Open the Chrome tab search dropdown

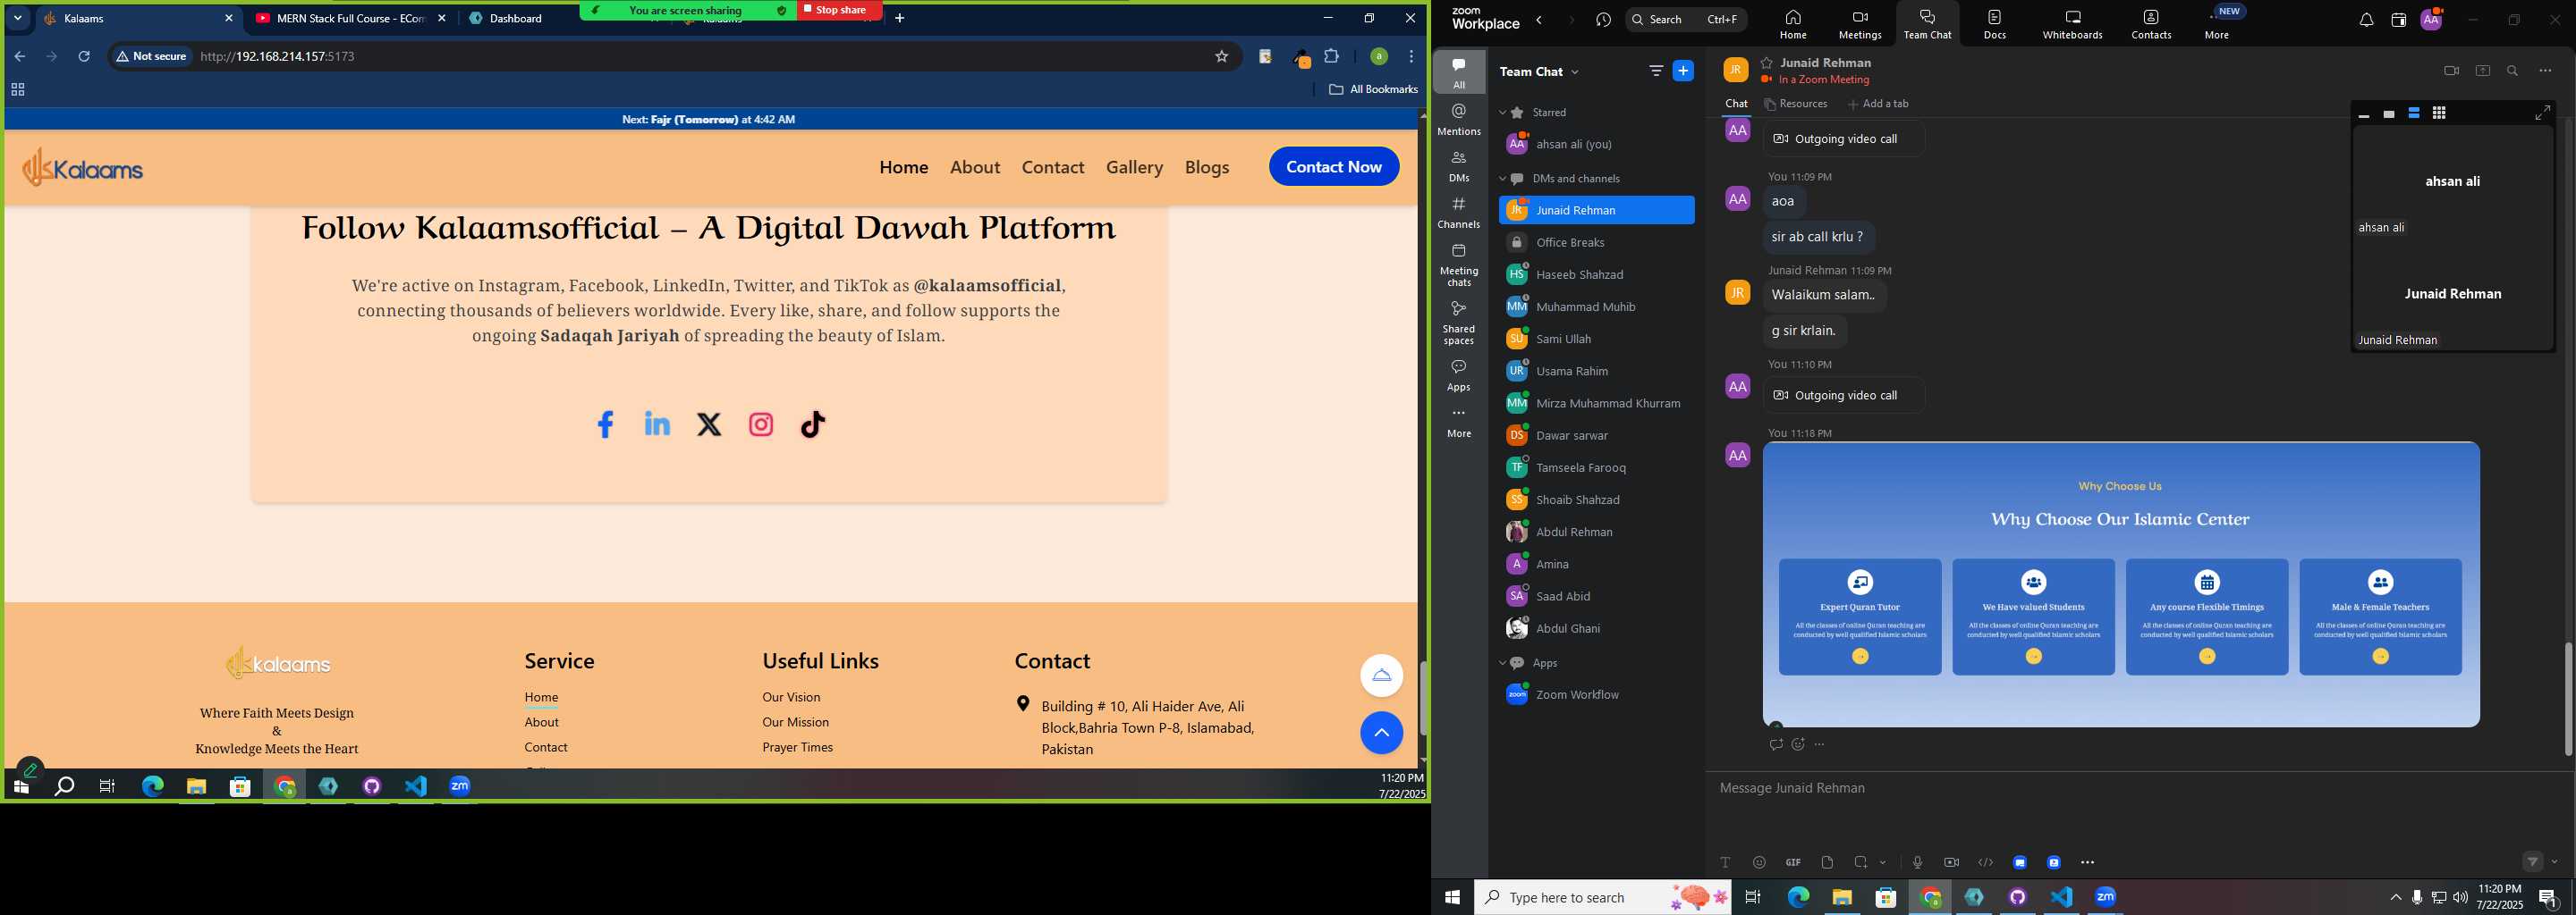[17, 18]
